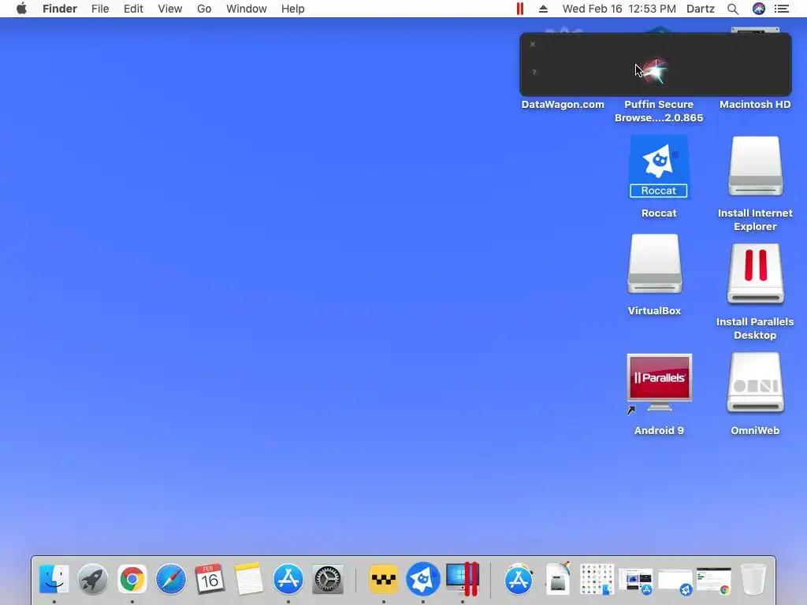Select the Roccat desktop icon
Screen dimensions: 807x605
coord(659,167)
